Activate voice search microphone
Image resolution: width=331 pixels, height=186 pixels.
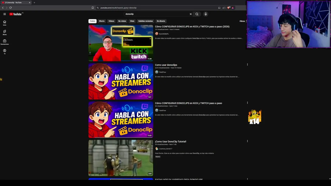(x=206, y=14)
